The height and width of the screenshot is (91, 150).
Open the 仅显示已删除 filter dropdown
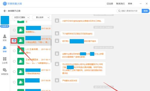pos(21,17)
